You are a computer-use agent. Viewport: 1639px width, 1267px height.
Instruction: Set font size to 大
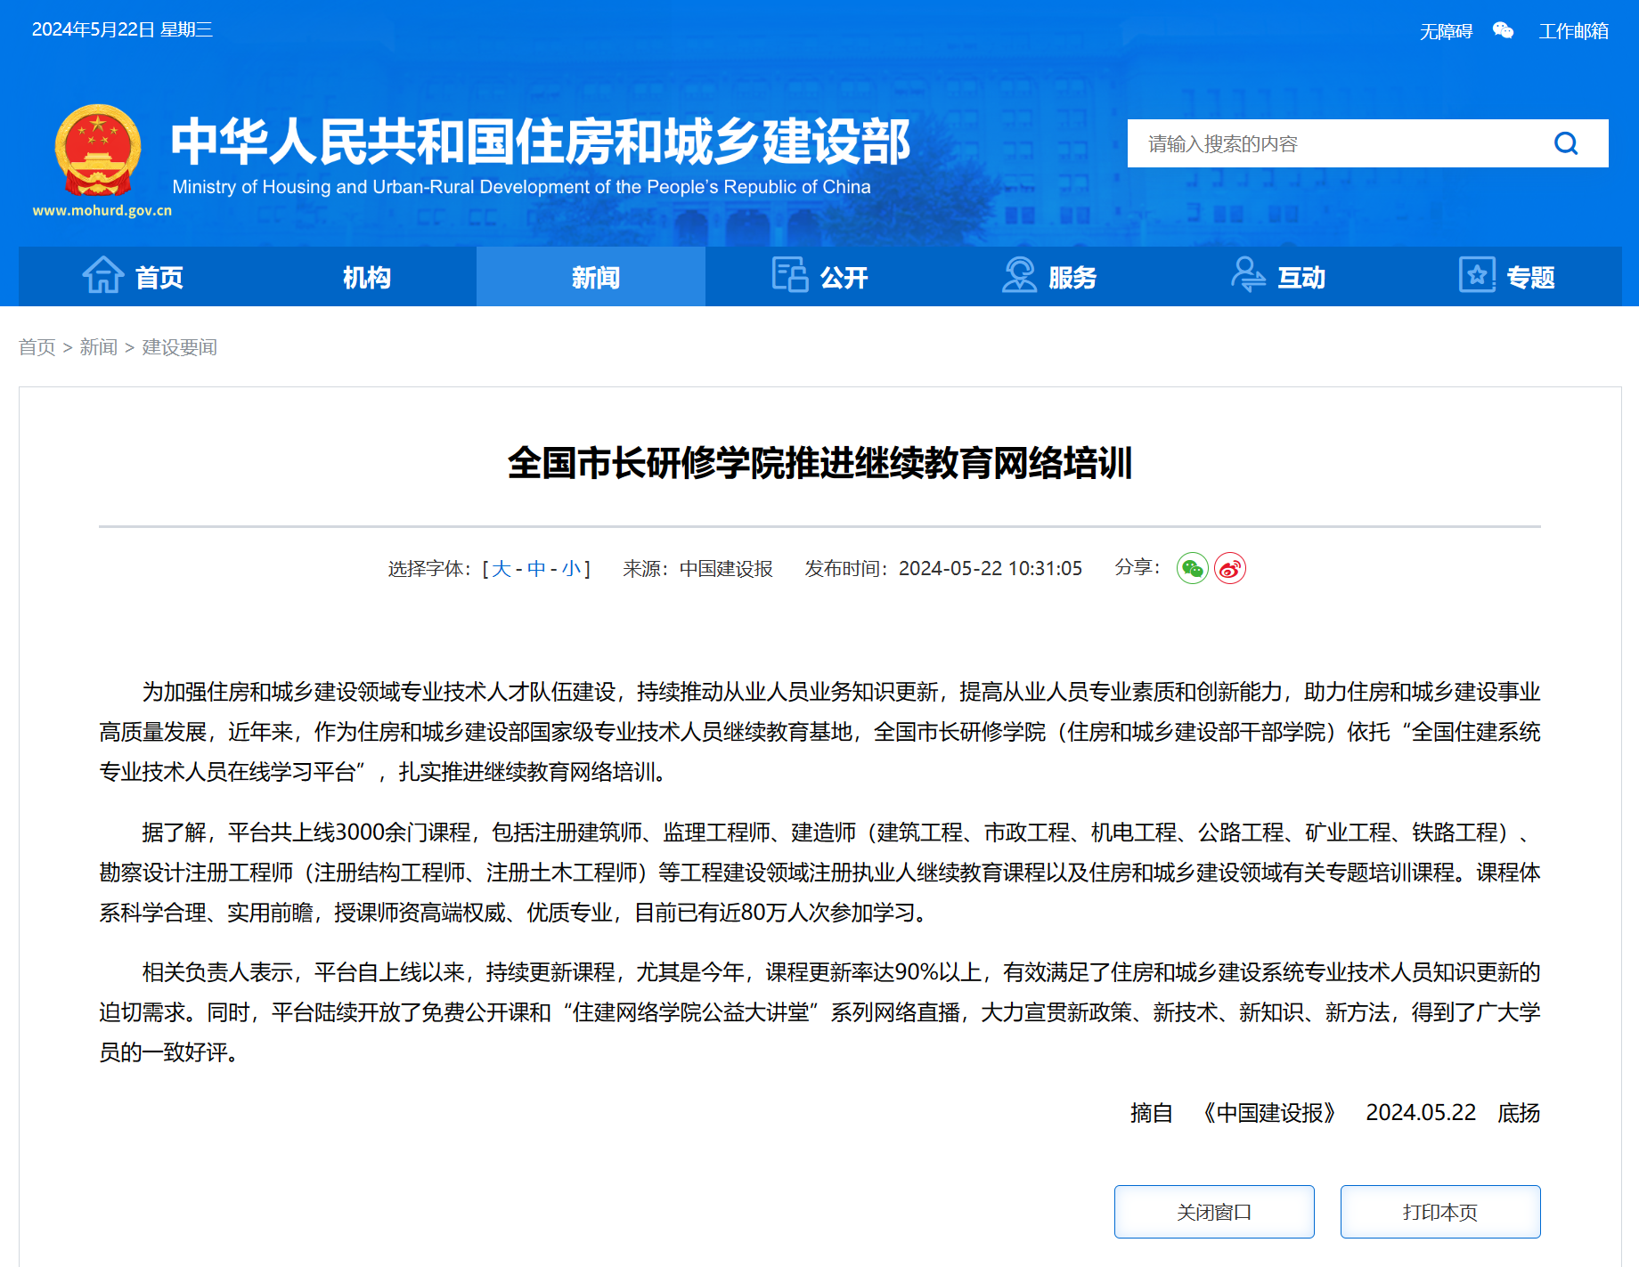[501, 569]
